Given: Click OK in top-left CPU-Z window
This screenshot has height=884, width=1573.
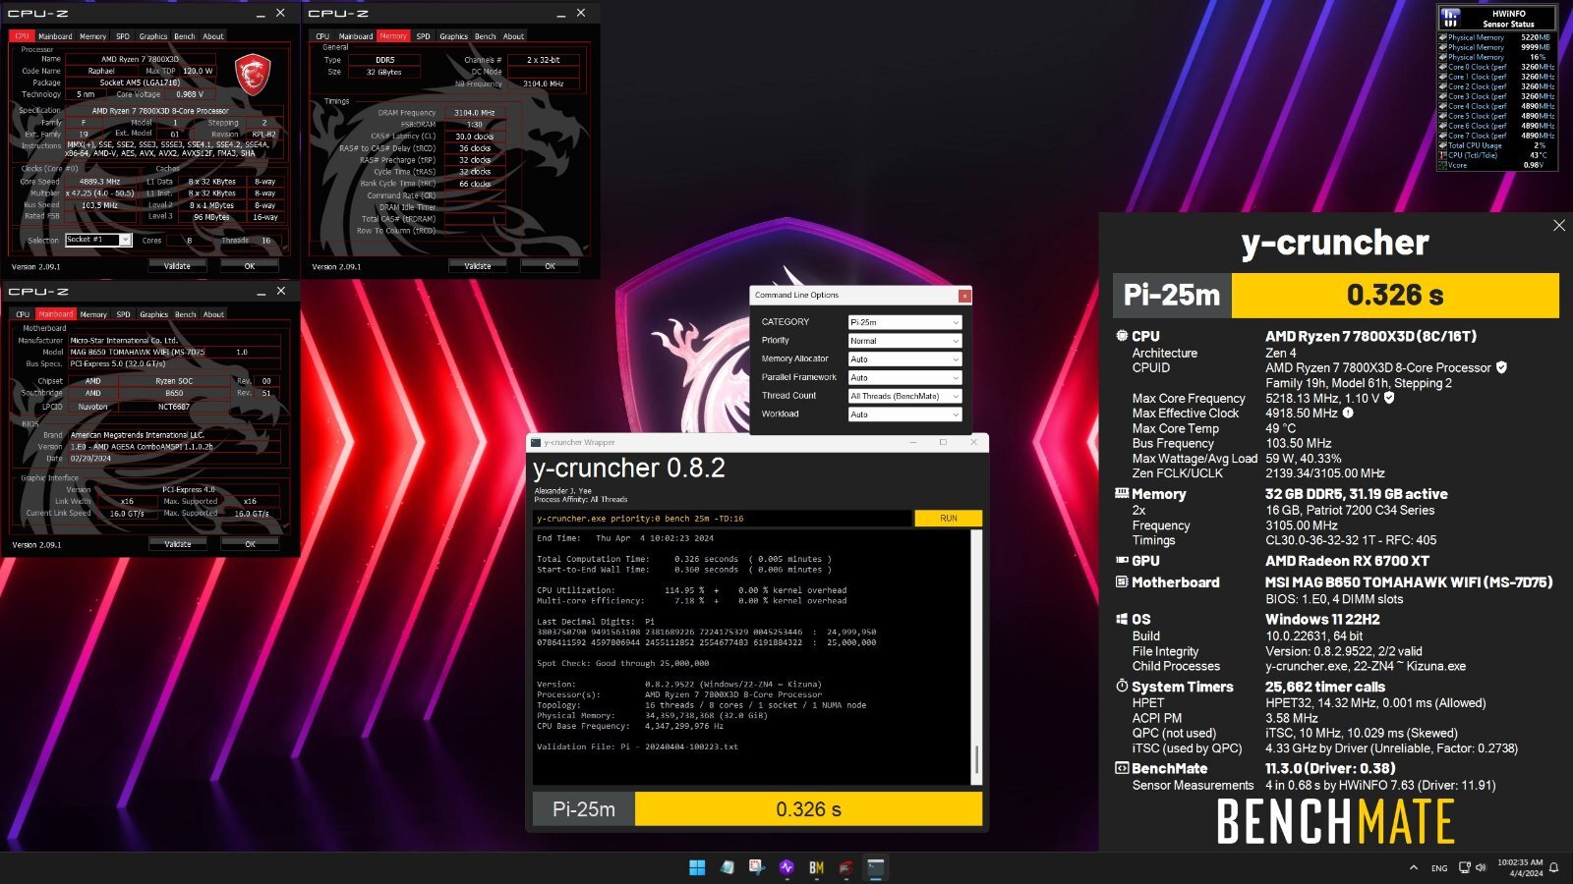Looking at the screenshot, I should (x=250, y=266).
